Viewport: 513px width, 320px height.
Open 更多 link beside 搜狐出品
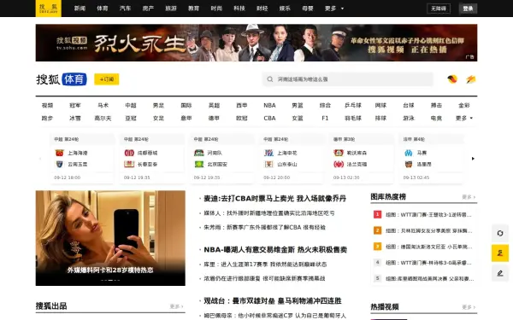(176, 306)
